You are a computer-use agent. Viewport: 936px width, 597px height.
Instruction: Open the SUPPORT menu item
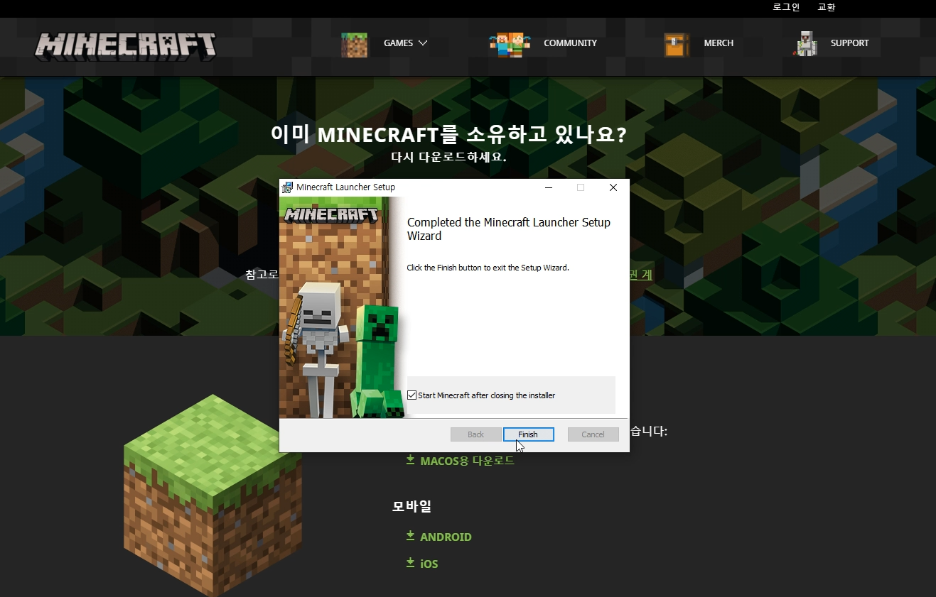pyautogui.click(x=850, y=43)
